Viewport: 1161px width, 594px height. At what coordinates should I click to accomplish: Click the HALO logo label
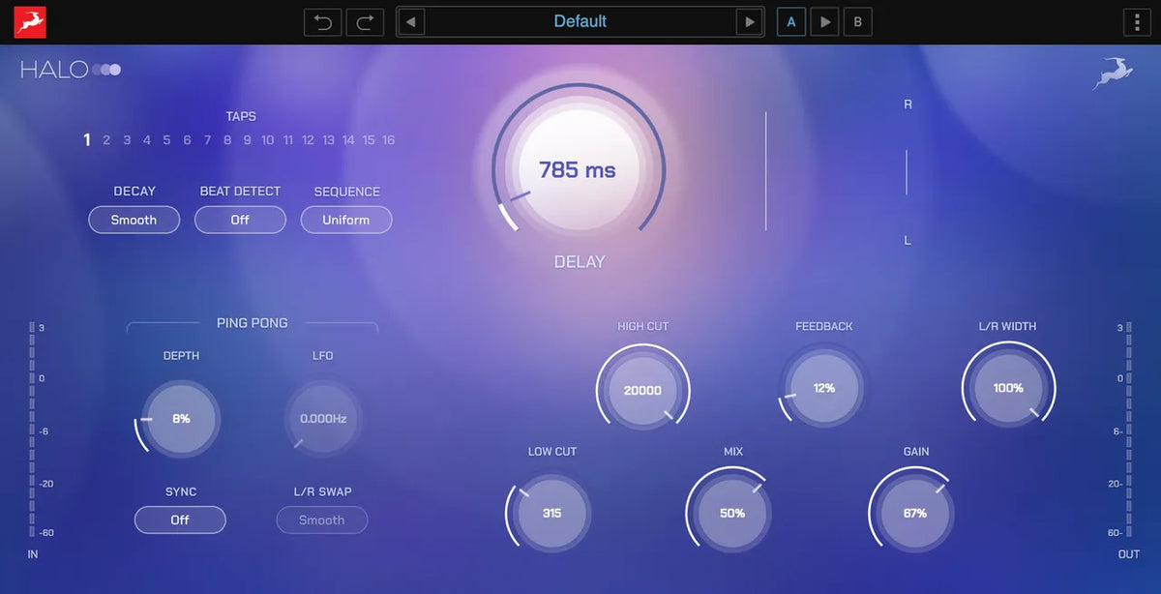coord(53,69)
